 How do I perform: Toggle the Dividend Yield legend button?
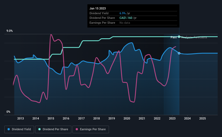click(19, 129)
